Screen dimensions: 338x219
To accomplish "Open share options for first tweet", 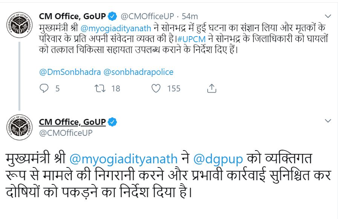I will click(212, 88).
